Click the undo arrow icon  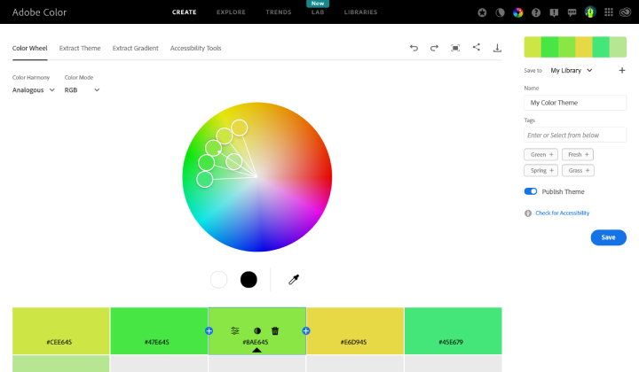pyautogui.click(x=414, y=48)
